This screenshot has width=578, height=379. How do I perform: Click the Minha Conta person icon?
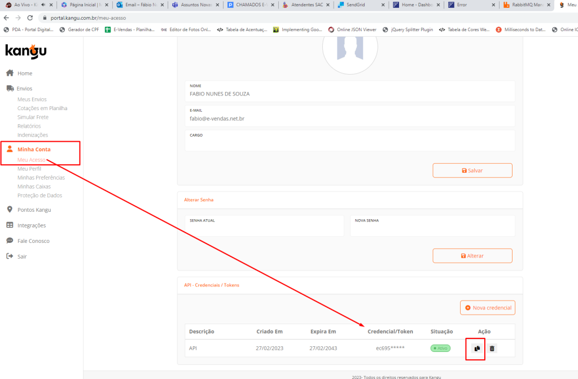[x=9, y=150]
